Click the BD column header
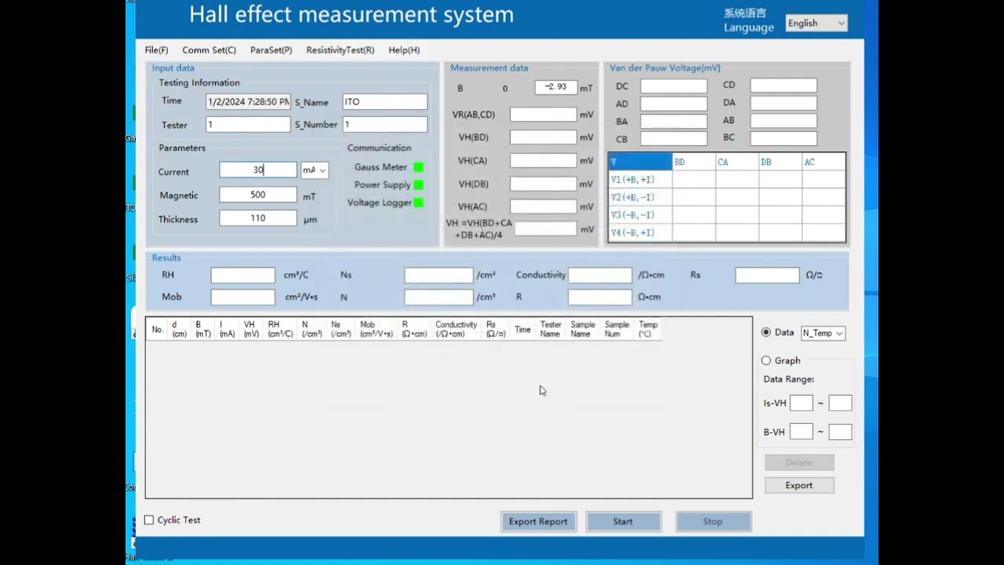 click(693, 162)
